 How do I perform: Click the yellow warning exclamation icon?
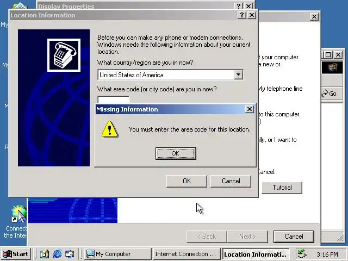(x=110, y=129)
